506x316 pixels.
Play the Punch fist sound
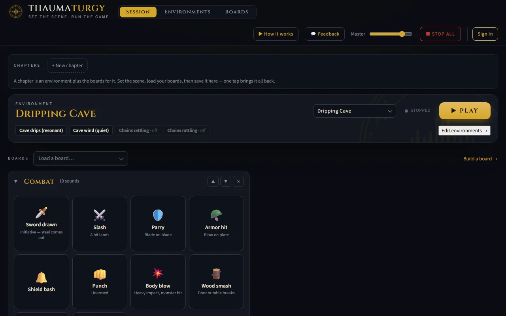point(100,282)
